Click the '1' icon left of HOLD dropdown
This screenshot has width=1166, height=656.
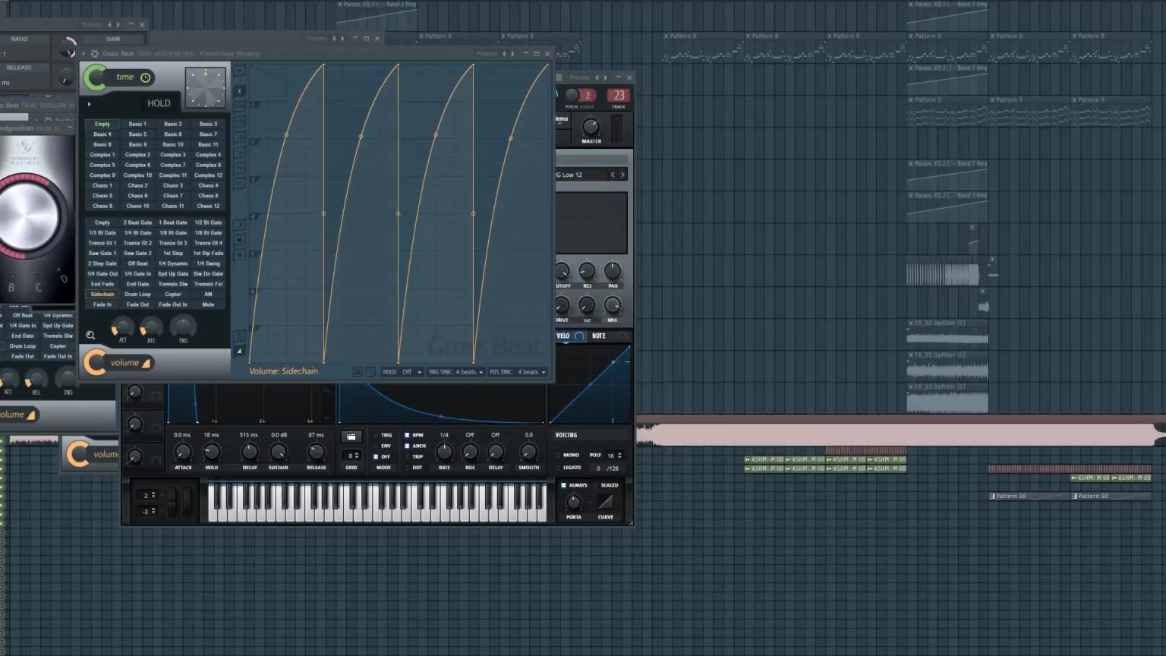370,372
